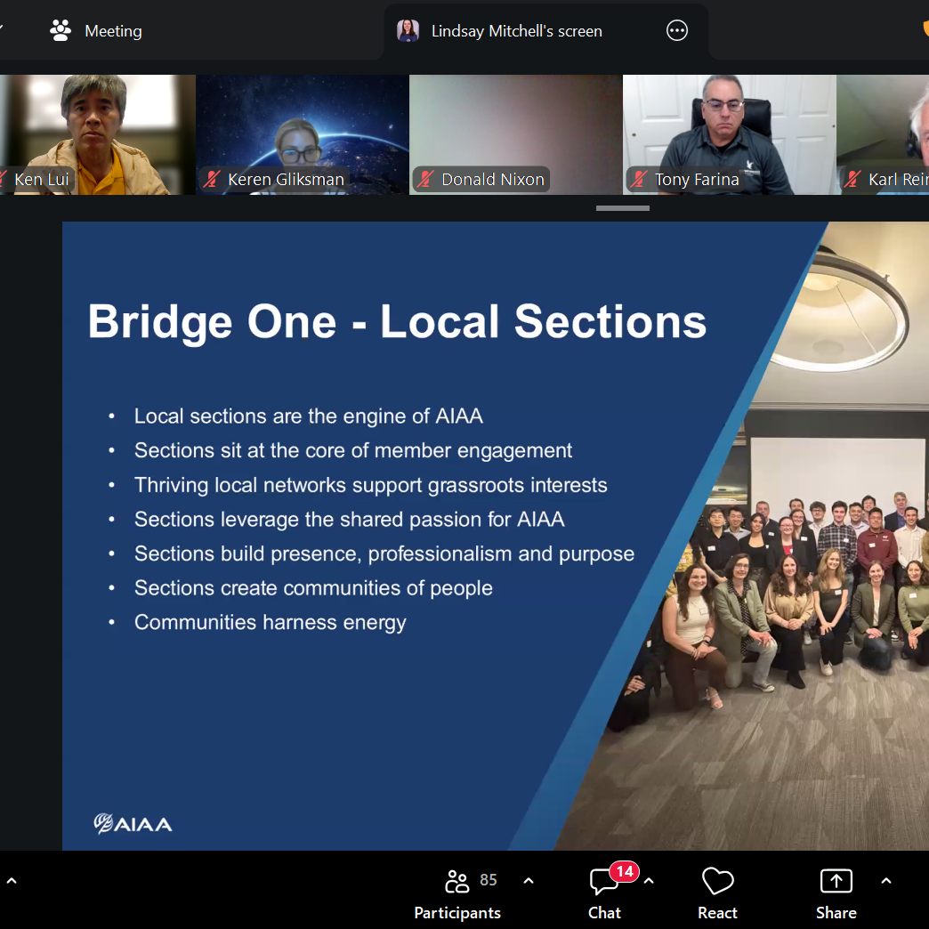This screenshot has width=929, height=929.
Task: Click the Ken Lui name label
Action: [x=42, y=179]
